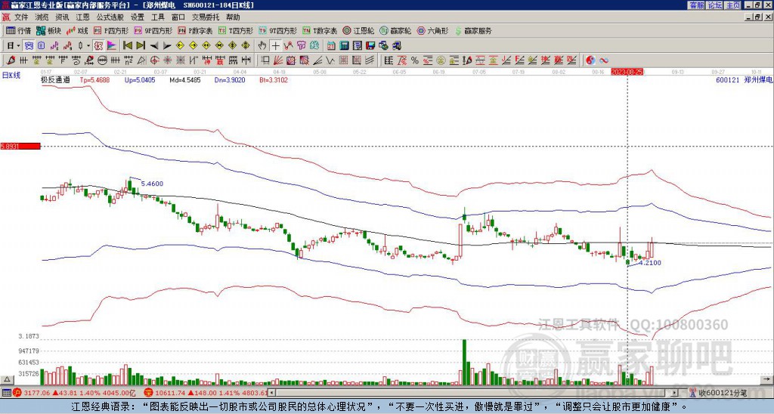Open the P数字表 tool
The image size is (774, 414).
pyautogui.click(x=195, y=30)
